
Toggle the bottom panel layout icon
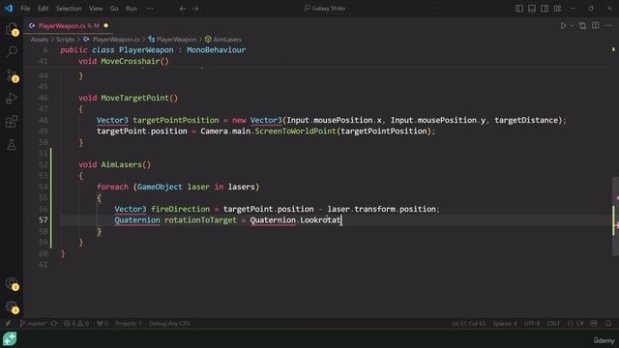coord(532,9)
